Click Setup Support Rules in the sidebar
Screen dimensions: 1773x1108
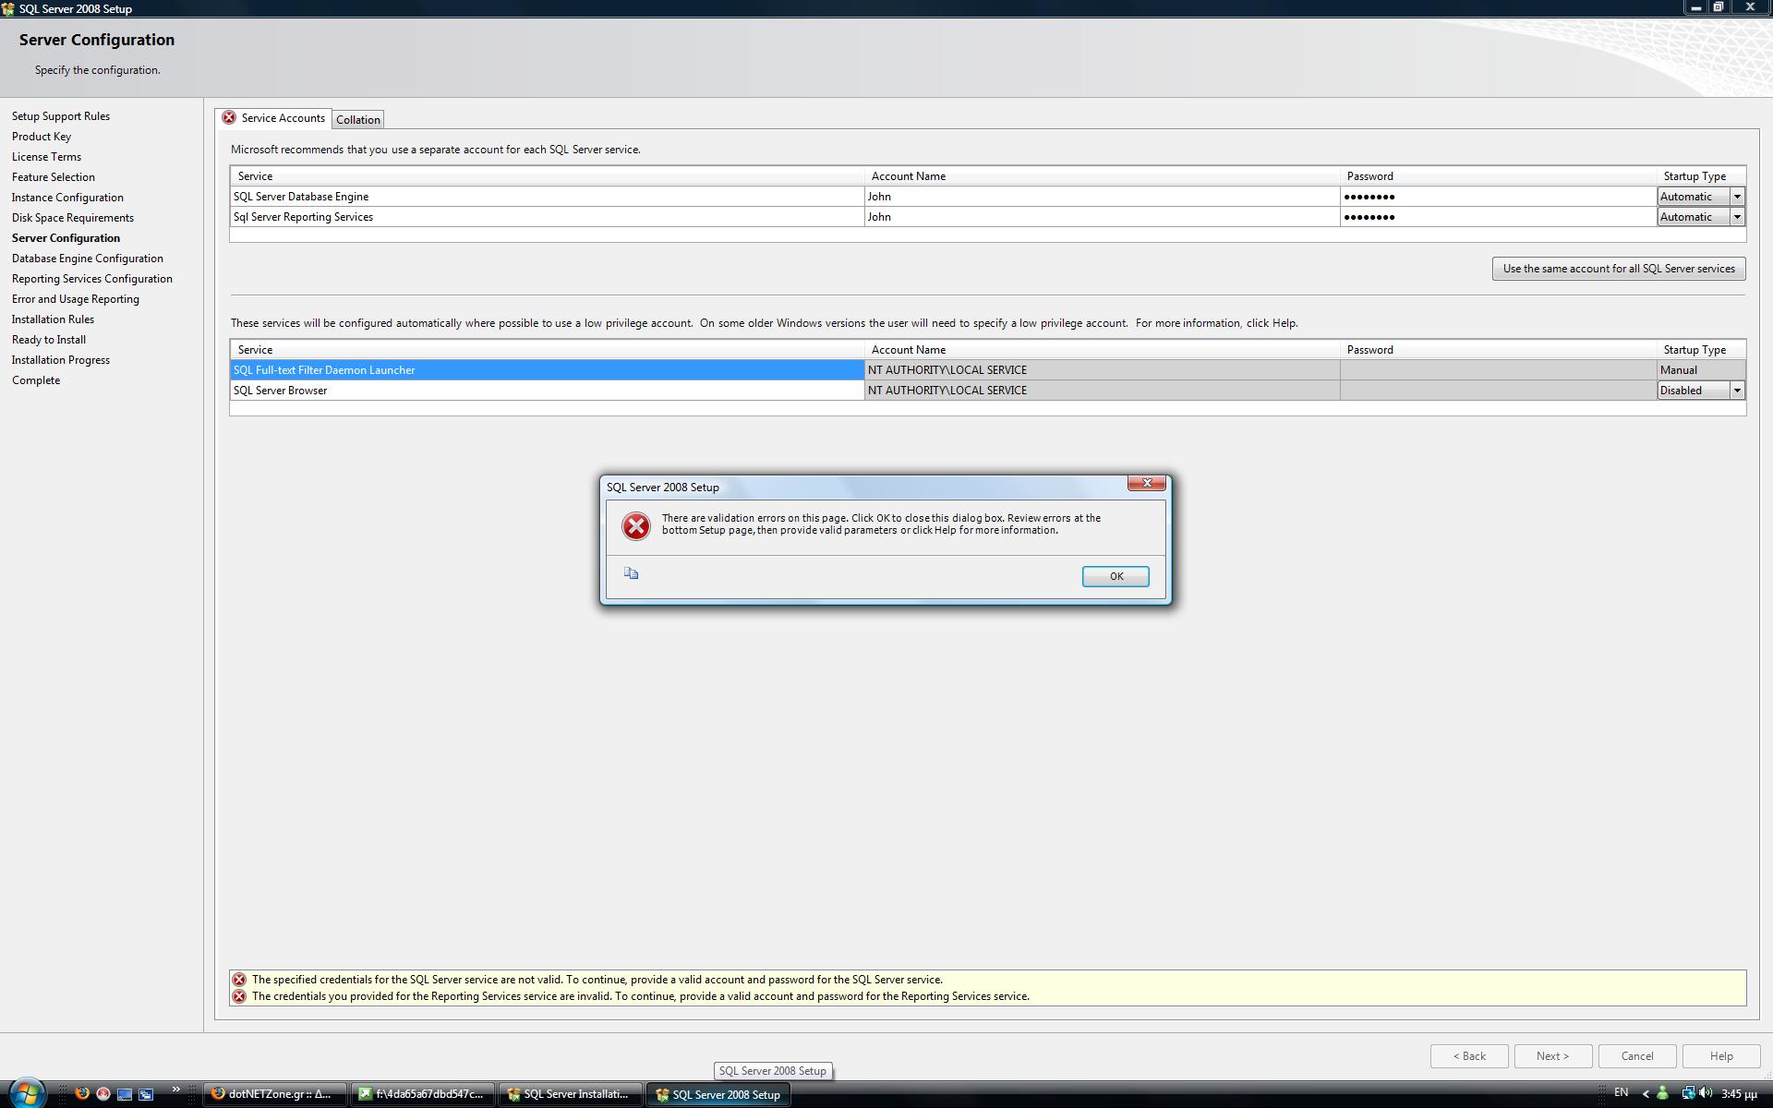(x=61, y=116)
